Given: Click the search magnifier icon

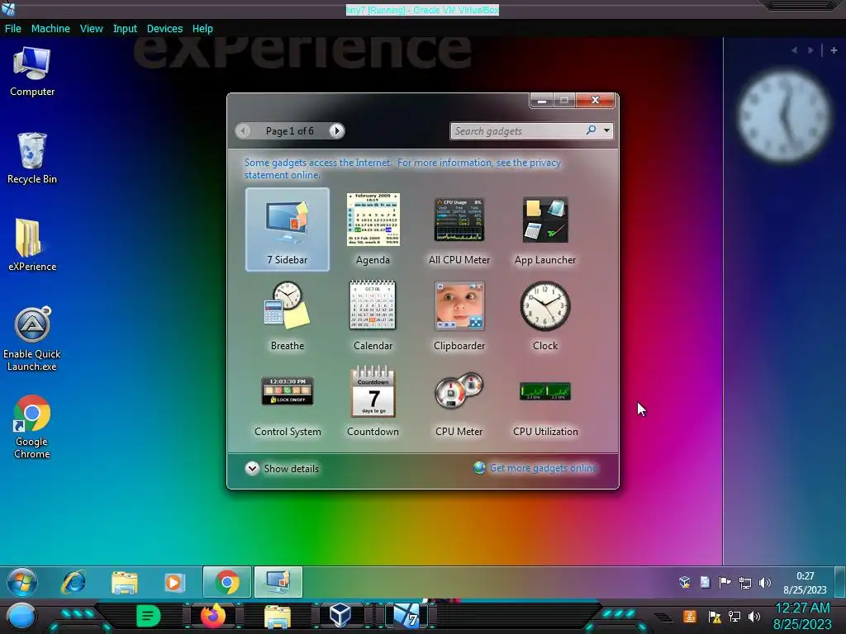Looking at the screenshot, I should [592, 130].
